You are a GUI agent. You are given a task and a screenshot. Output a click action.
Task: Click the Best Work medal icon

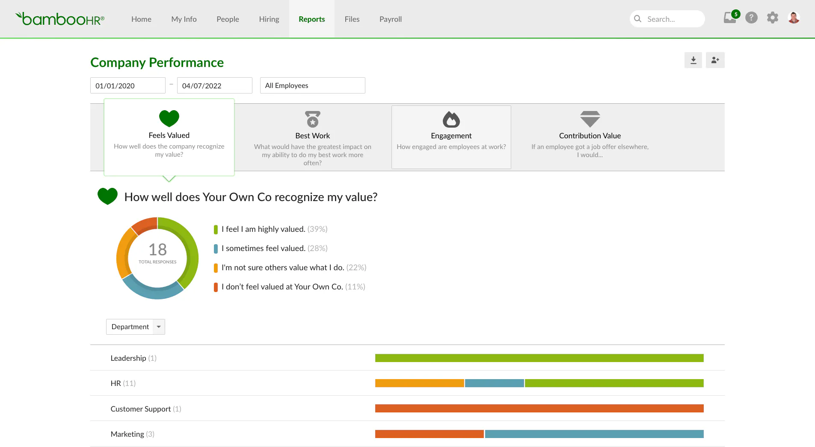click(313, 119)
